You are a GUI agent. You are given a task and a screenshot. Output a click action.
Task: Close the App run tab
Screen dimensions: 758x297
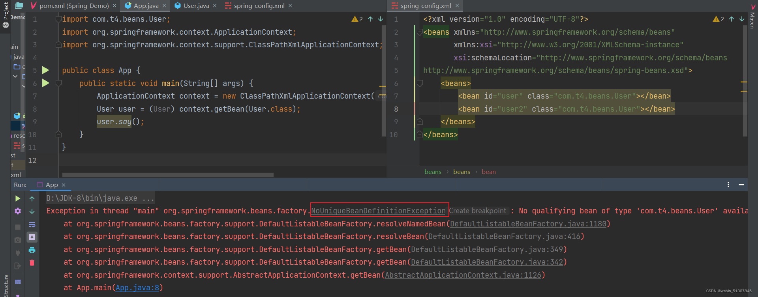pos(64,185)
